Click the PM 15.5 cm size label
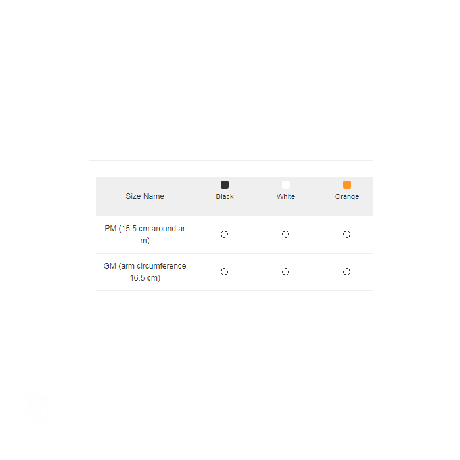The image size is (460, 460). point(145,235)
